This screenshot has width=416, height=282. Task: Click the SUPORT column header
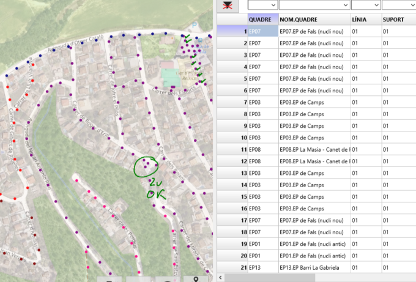pos(399,20)
